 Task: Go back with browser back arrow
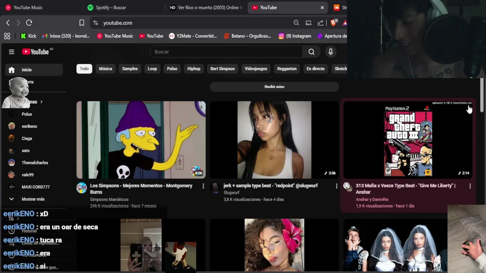point(8,23)
